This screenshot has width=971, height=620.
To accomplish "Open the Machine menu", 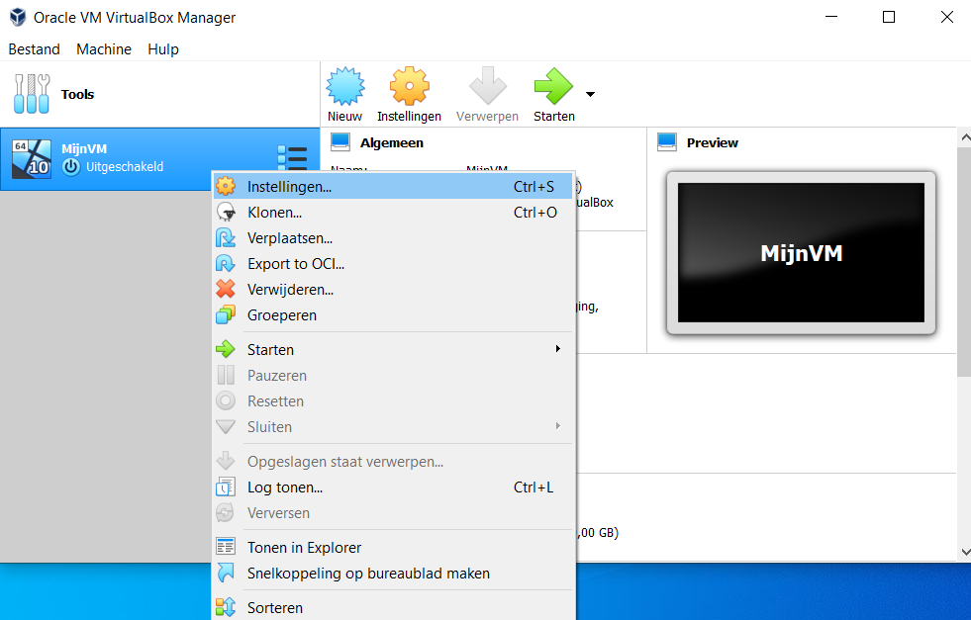I will 104,49.
